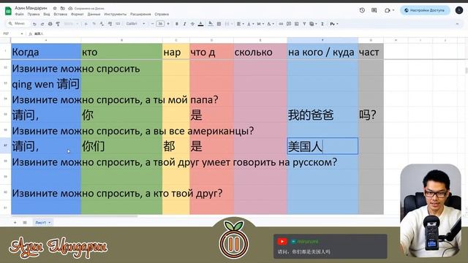Toggle bold formatting
The image size is (468, 263).
coord(177,24)
